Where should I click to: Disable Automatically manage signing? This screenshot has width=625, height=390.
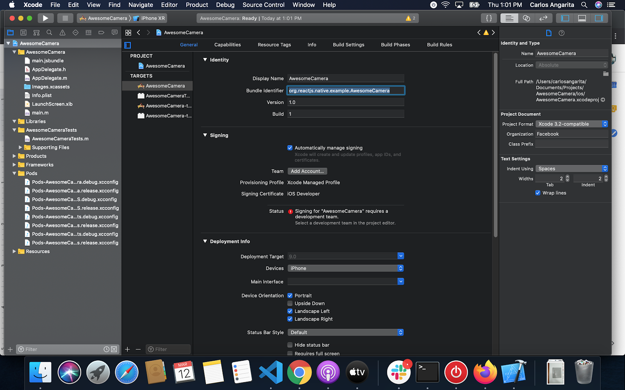(x=290, y=148)
